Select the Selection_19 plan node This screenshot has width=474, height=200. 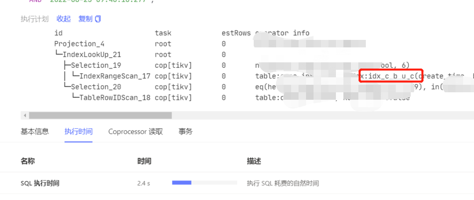pyautogui.click(x=96, y=65)
